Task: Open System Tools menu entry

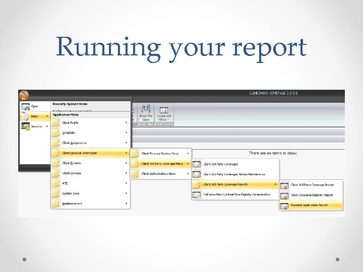Action: click(x=90, y=193)
